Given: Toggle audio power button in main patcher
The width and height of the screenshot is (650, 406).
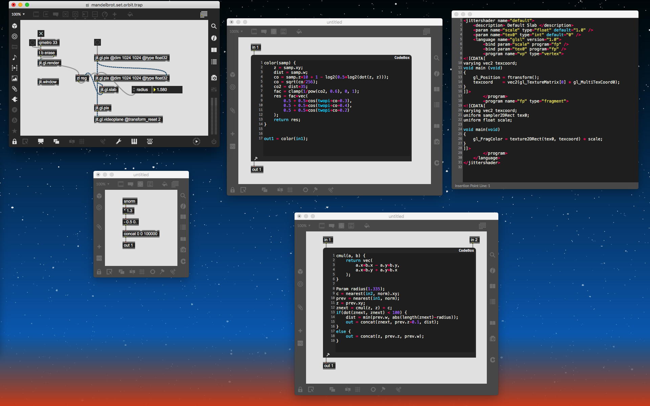Looking at the screenshot, I should coord(214,142).
